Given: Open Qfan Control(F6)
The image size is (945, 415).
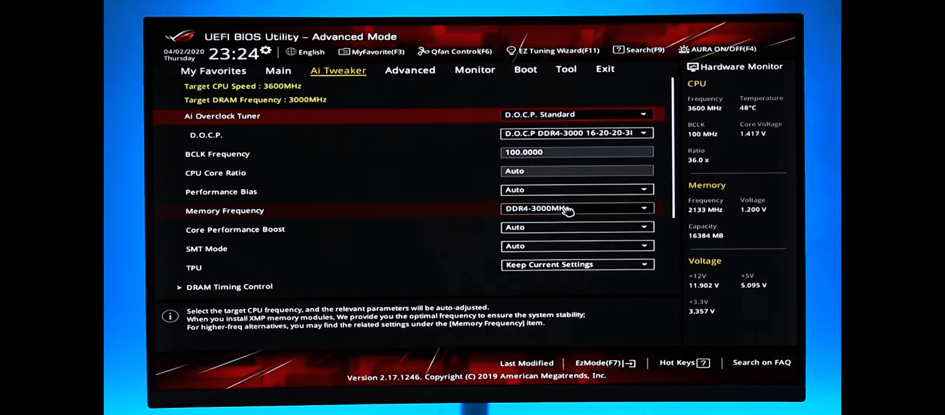Looking at the screenshot, I should point(455,51).
